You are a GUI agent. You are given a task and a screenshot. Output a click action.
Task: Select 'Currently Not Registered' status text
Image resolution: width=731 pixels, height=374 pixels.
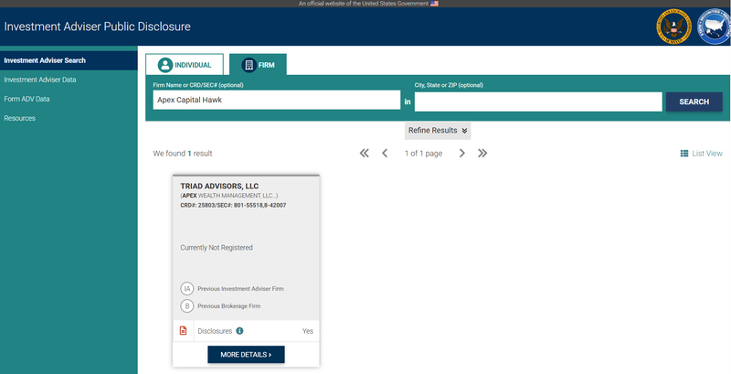click(217, 248)
